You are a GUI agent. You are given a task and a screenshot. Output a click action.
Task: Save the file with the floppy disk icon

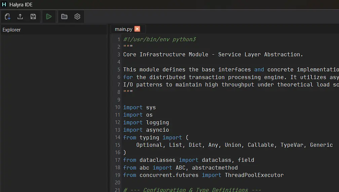tap(33, 16)
